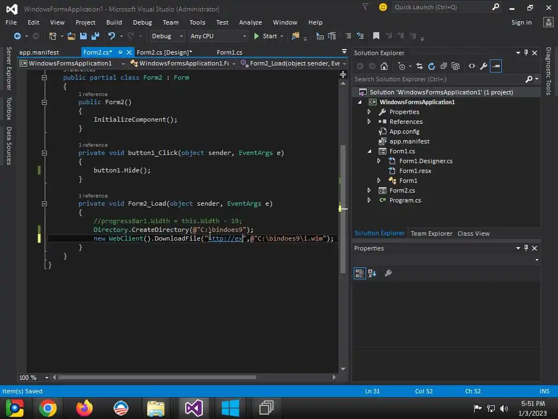This screenshot has height=419, width=558.
Task: Open the File menu
Action: pos(11,22)
